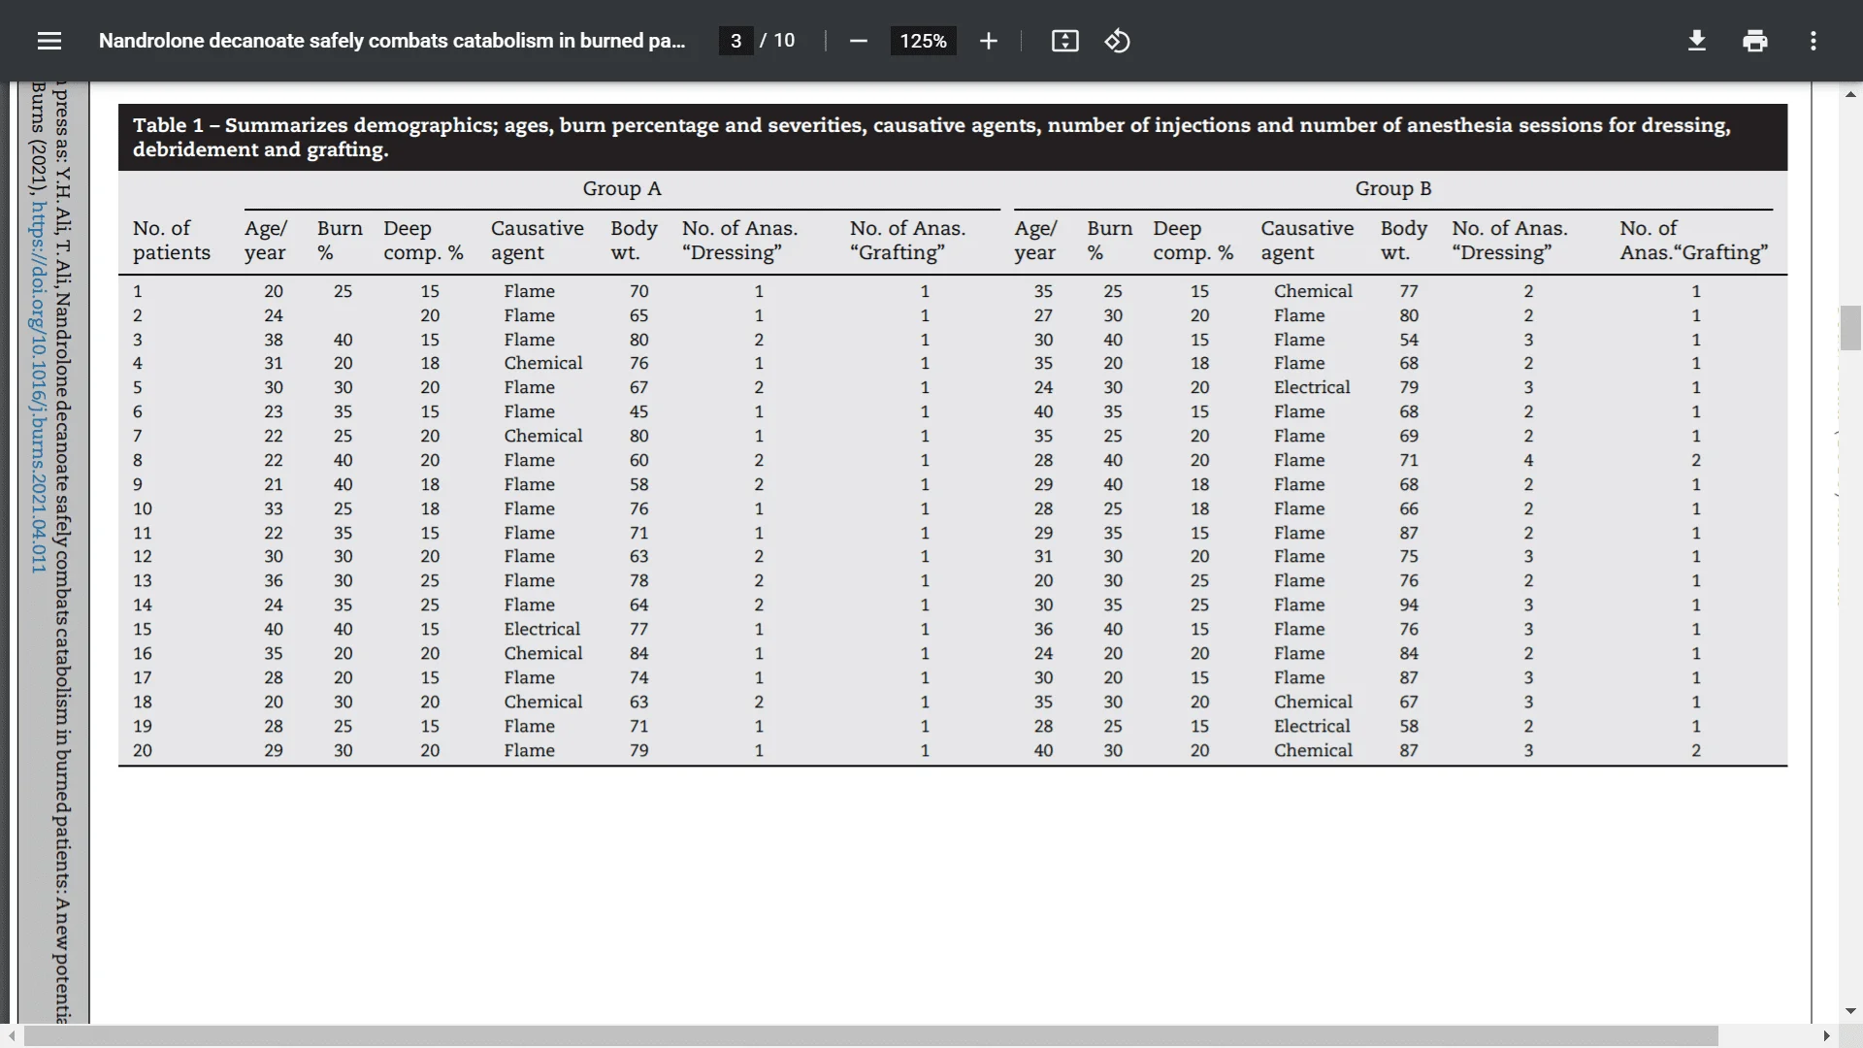Click the 125% zoom level field
Screen dimensions: 1863x1048
(x=923, y=41)
